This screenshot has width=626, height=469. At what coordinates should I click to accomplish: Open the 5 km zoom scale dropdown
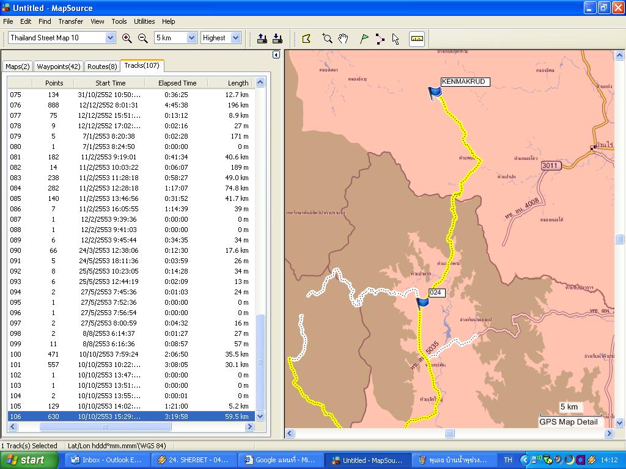191,38
